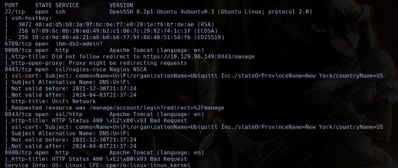Click the http-open-proxy warning line
398x168 pixels.
(x=96, y=63)
